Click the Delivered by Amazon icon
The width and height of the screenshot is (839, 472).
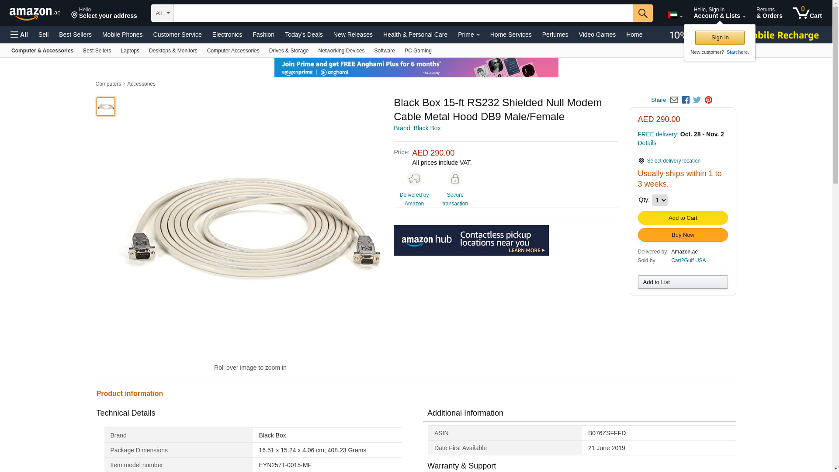tap(414, 179)
